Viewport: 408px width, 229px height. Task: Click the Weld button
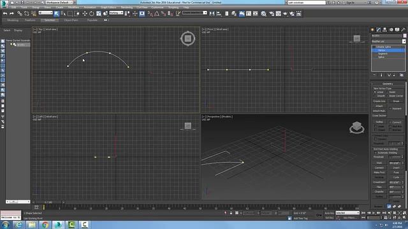click(379, 163)
